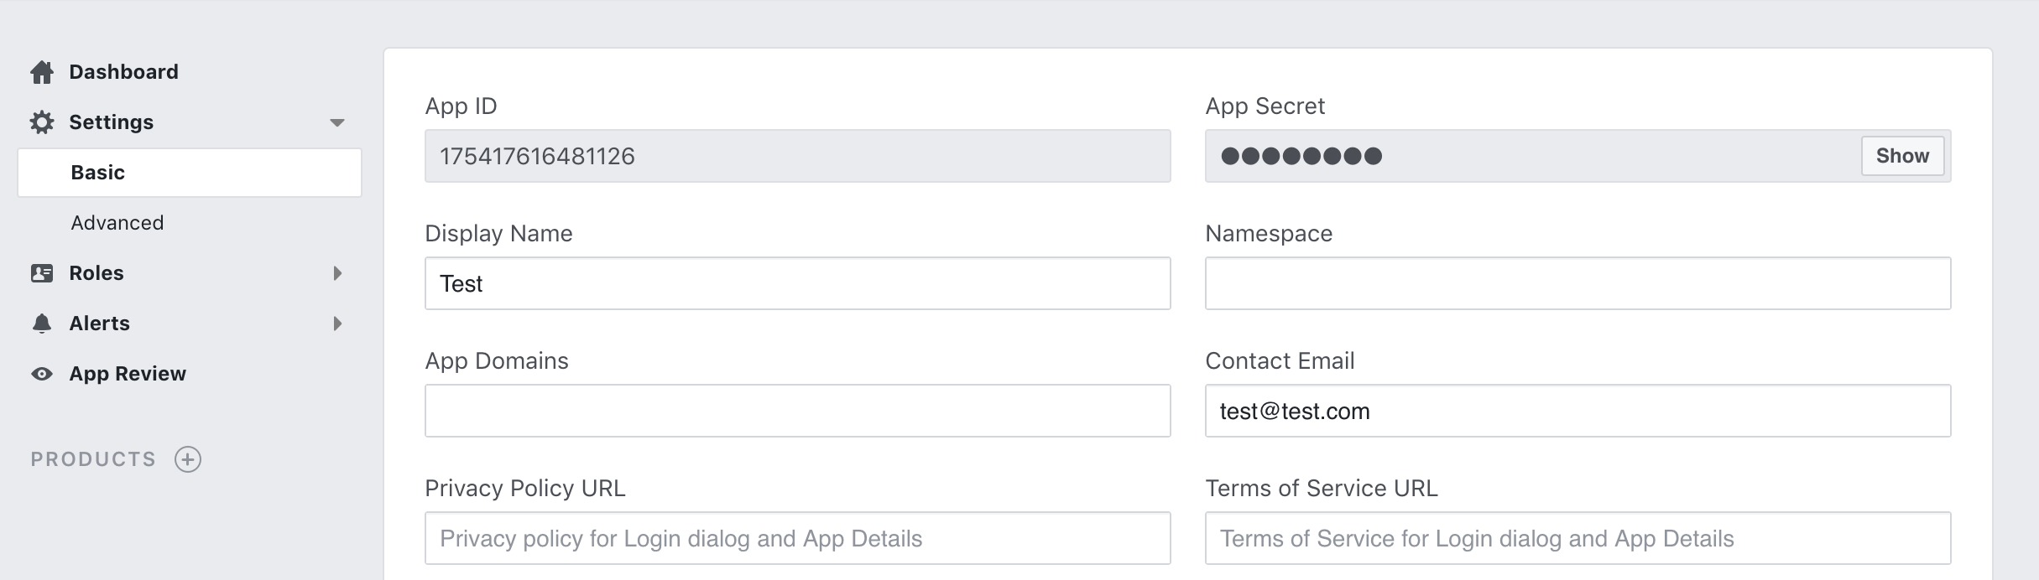The height and width of the screenshot is (580, 2039).
Task: Click the Settings gear icon
Action: point(42,122)
